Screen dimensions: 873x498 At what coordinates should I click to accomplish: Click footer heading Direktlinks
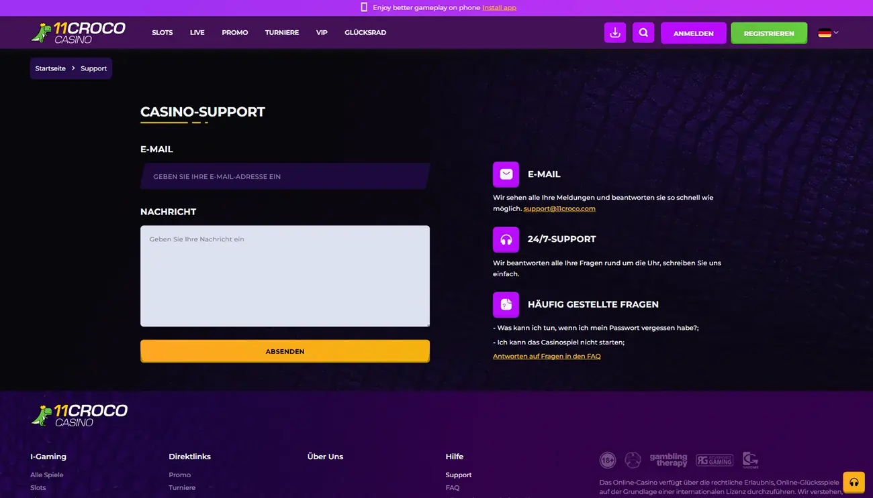coord(189,456)
